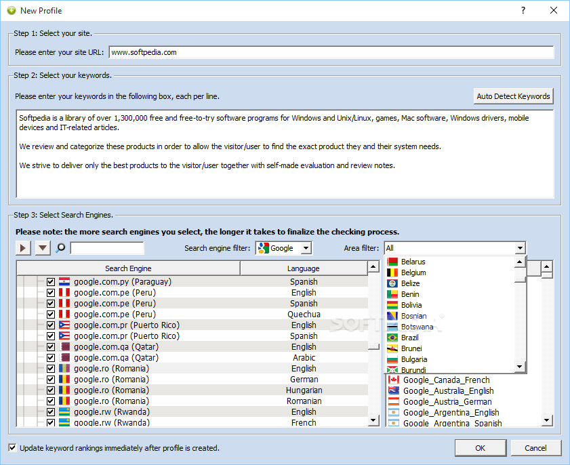Click the Search Engine column header
The image size is (570, 465).
128,268
